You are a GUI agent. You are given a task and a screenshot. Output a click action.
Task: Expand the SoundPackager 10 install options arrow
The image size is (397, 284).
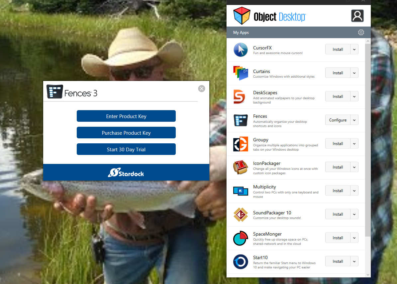354,214
